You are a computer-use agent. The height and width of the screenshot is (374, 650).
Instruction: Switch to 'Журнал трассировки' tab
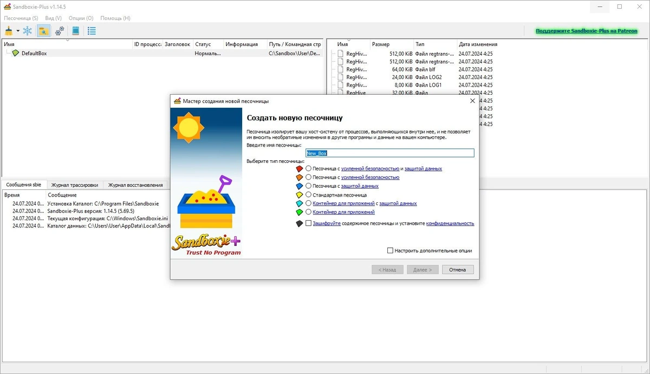click(x=75, y=185)
